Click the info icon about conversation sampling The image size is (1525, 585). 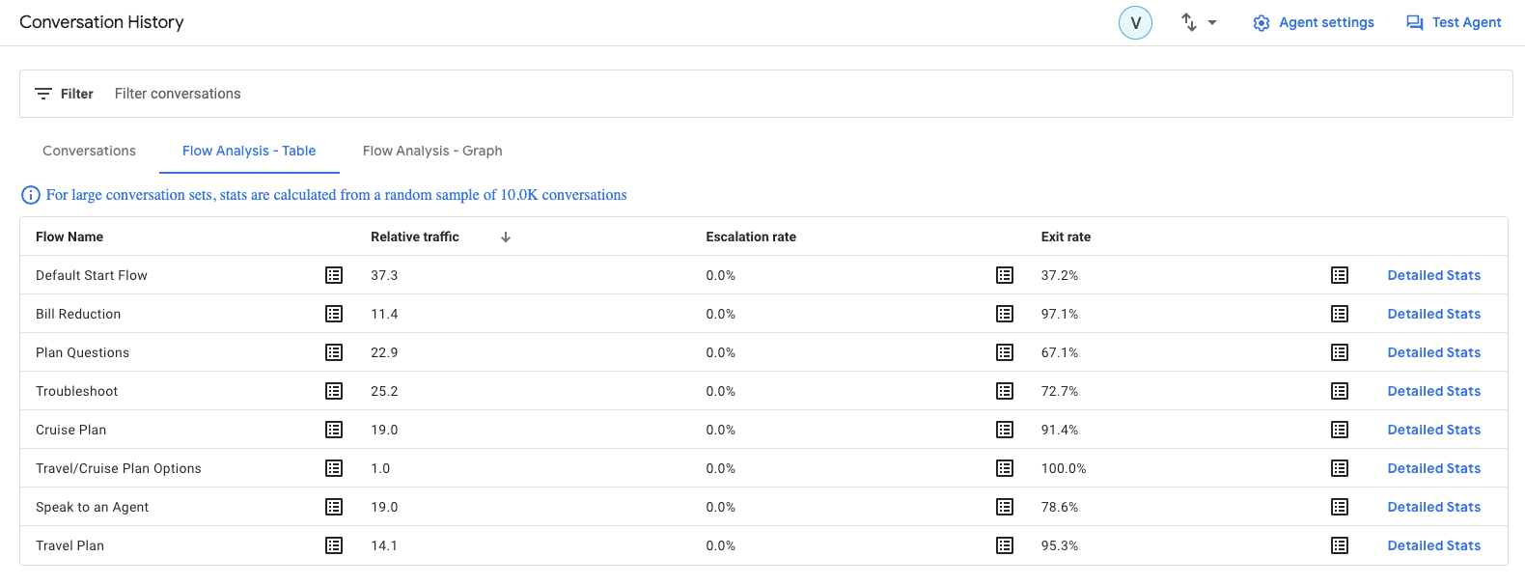[x=30, y=195]
